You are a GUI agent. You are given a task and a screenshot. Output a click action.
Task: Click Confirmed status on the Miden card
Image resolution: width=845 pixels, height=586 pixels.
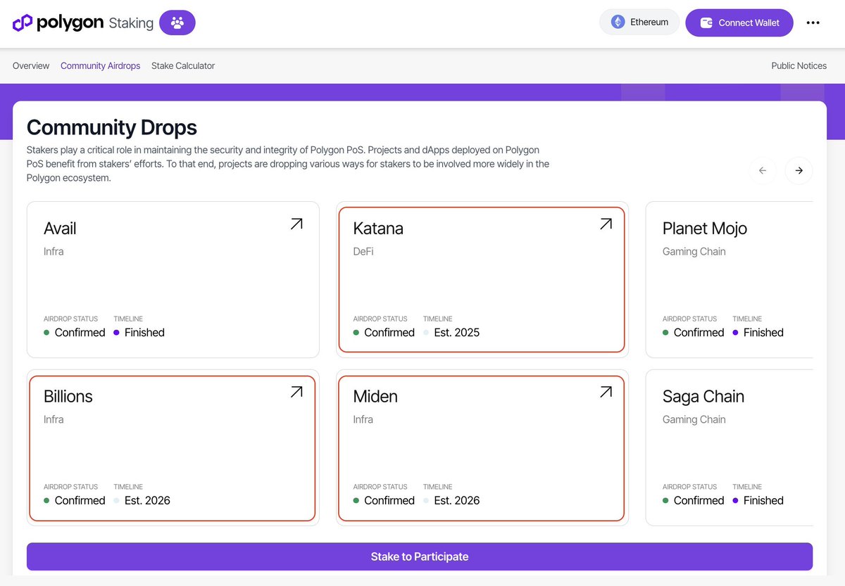tap(389, 501)
